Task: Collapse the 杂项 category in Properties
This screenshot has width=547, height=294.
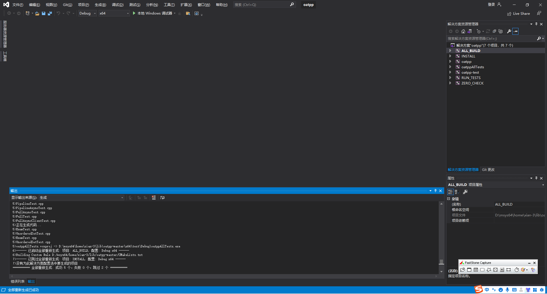Action: [449, 199]
